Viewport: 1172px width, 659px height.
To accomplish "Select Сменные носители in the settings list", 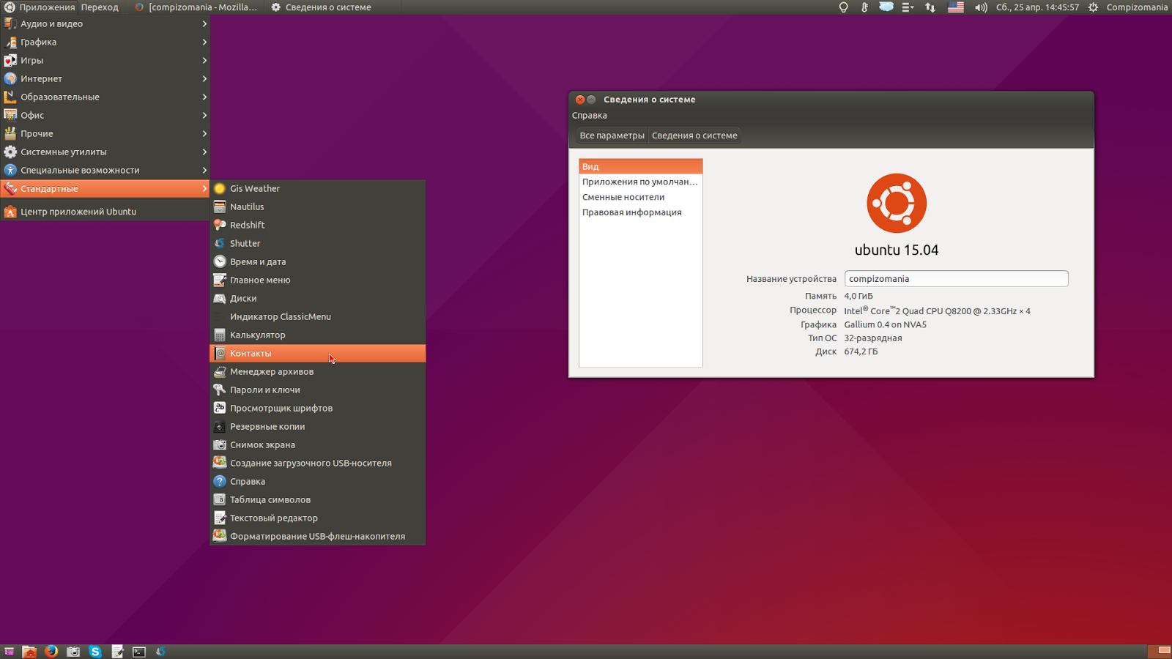I will coord(623,196).
